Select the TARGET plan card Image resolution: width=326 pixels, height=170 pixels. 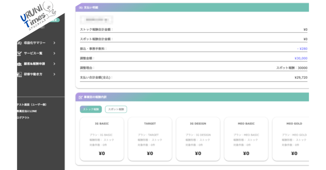(150, 139)
